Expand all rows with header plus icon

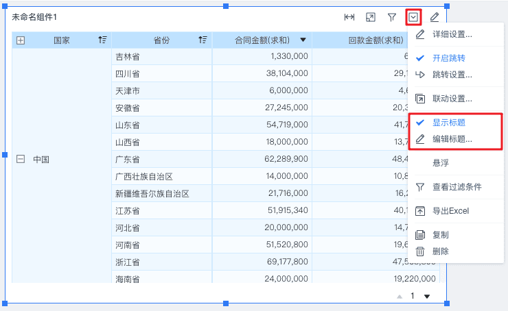coord(21,40)
